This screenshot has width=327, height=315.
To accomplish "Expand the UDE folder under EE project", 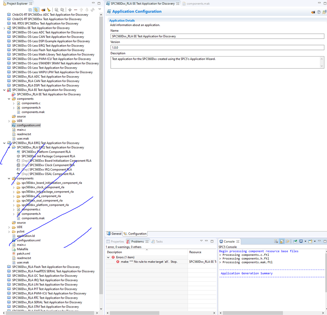I will [9, 121].
